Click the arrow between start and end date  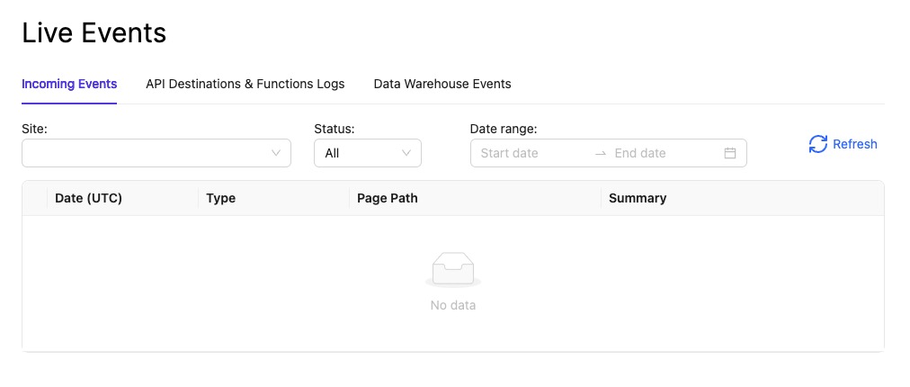601,153
